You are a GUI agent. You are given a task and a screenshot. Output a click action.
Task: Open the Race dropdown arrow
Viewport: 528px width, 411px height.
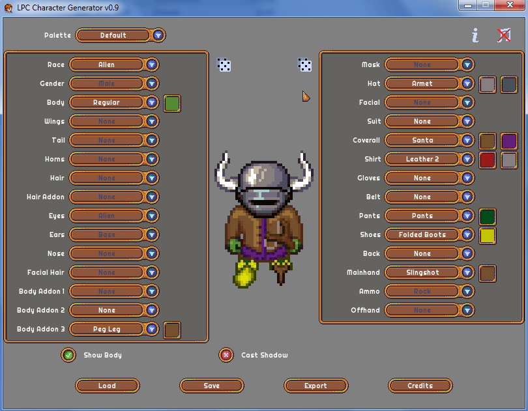pos(152,64)
